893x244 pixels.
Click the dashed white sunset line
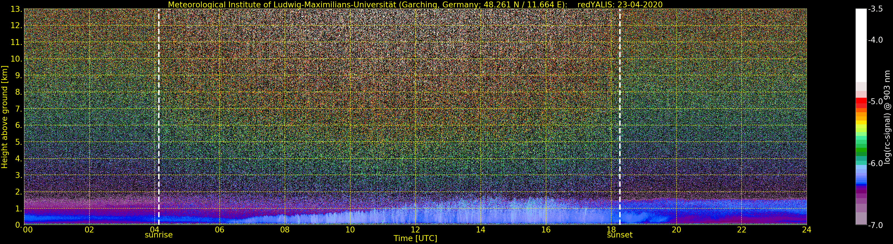620,117
